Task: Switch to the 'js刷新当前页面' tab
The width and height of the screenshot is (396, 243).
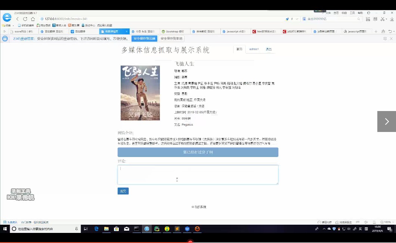Action: [x=326, y=31]
